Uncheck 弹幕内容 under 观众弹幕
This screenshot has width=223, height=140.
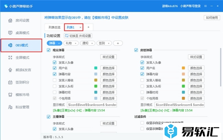pyautogui.click(x=55, y=74)
